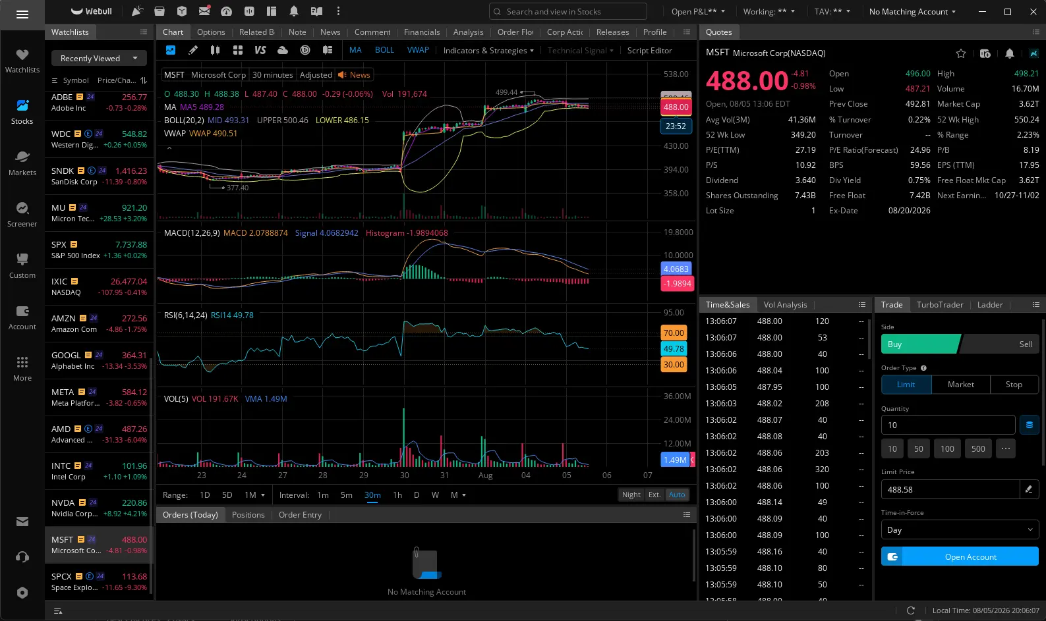Open Account section in left sidebar
The image size is (1046, 621).
[22, 317]
